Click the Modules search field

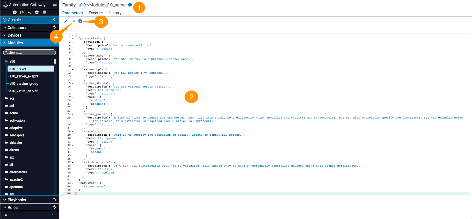(x=30, y=53)
